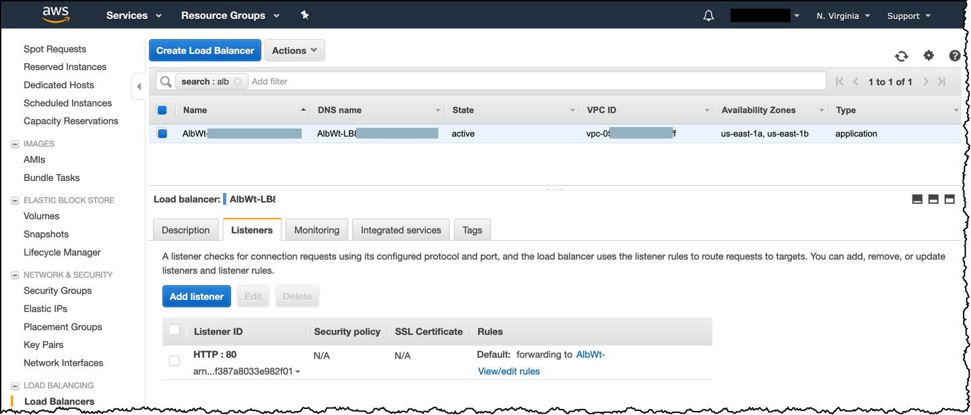Open the Actions dropdown button
The height and width of the screenshot is (415, 971).
point(295,50)
